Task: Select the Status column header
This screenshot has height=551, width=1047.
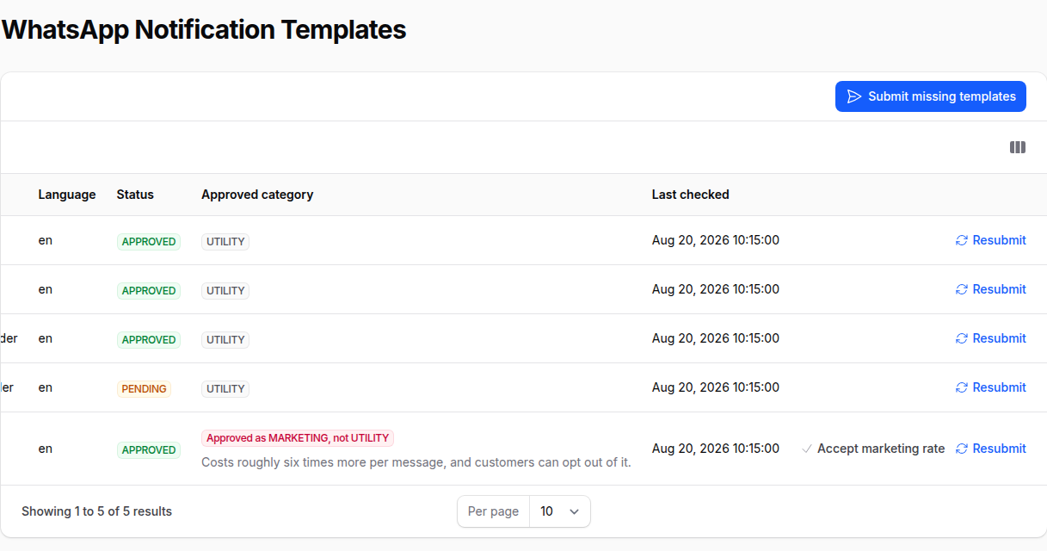Action: pos(135,195)
